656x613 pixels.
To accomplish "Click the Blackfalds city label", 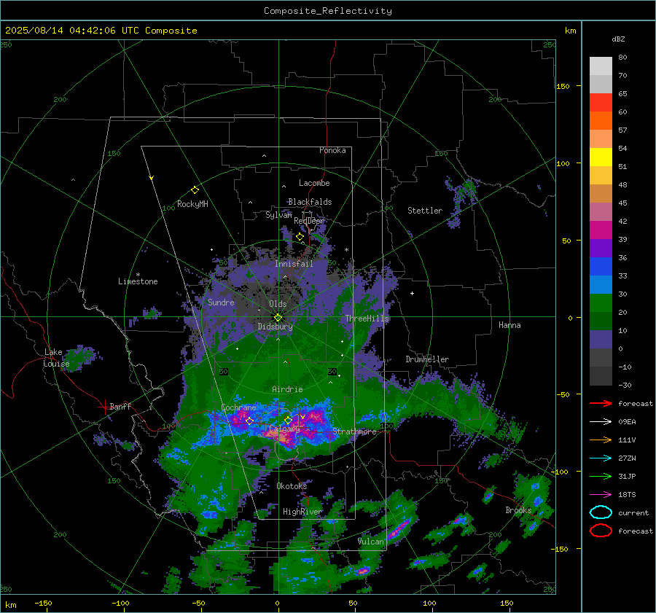I will point(310,202).
